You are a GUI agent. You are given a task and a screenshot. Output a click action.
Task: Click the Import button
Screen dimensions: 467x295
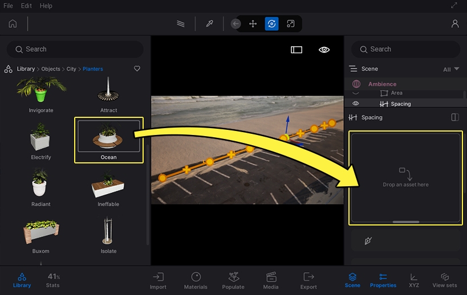pyautogui.click(x=158, y=280)
